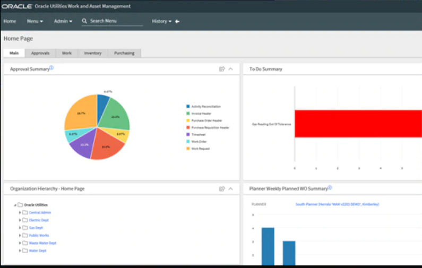The width and height of the screenshot is (422, 268).
Task: Click the back arrow next to History
Action: [x=177, y=22]
